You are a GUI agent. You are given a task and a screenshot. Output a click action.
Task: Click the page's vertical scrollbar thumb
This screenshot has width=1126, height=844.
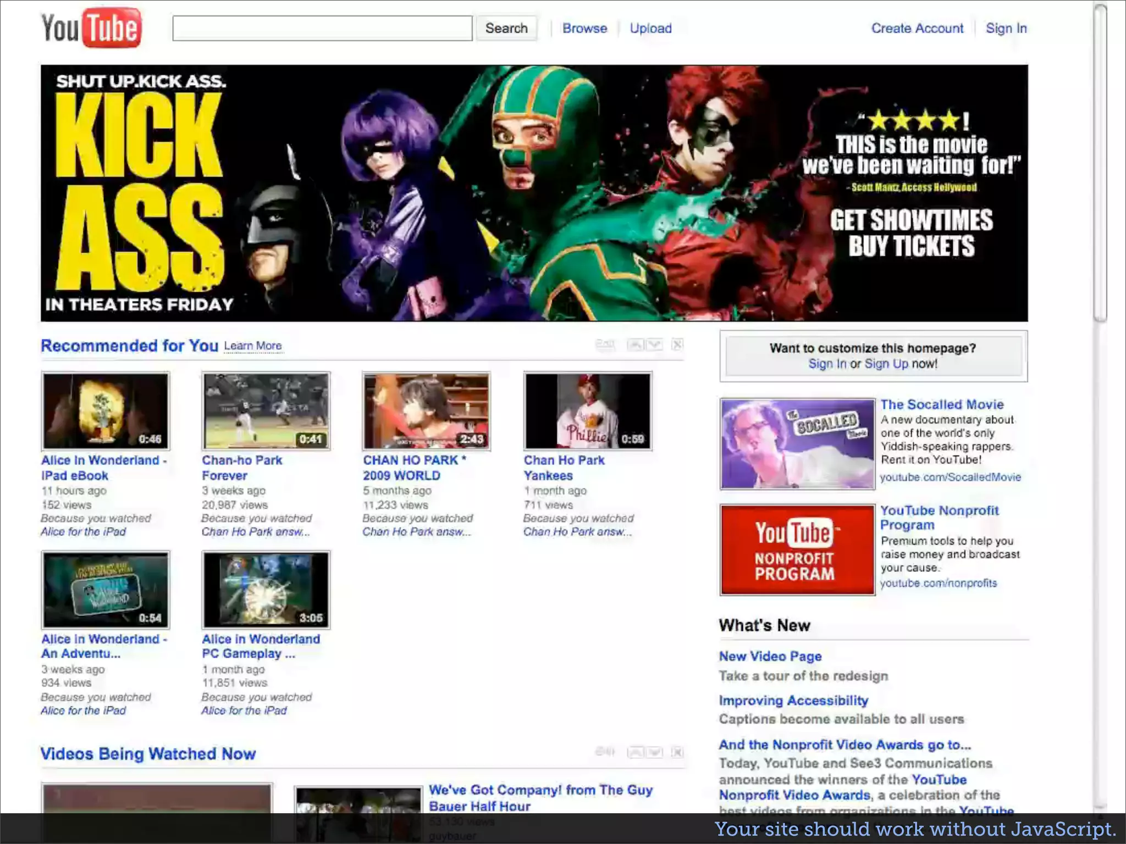tap(1100, 162)
